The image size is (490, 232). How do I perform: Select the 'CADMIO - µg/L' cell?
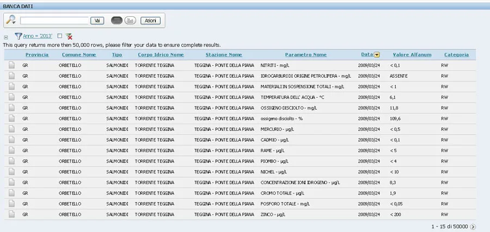pos(275,140)
